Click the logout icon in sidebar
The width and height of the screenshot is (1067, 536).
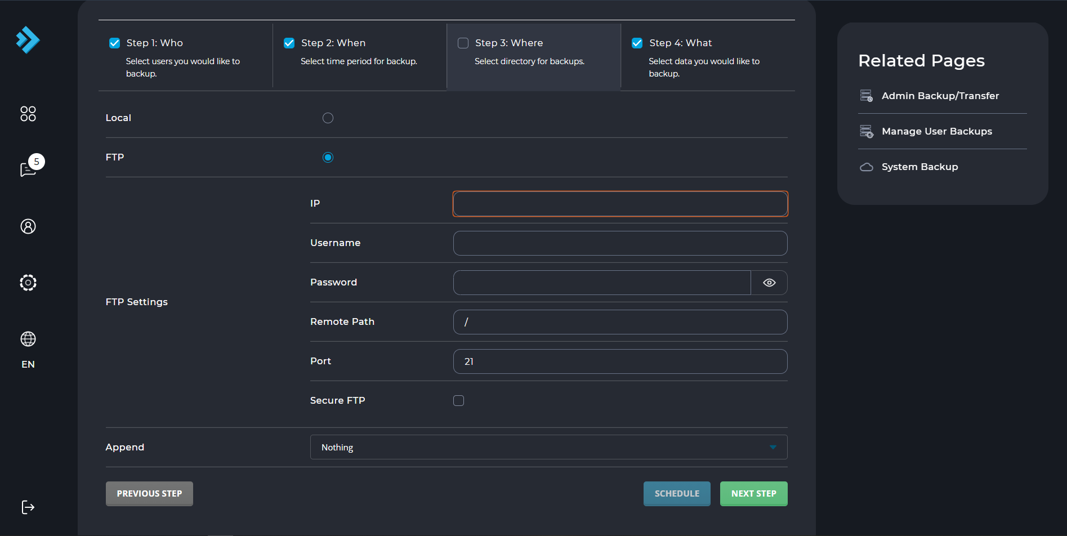tap(28, 507)
